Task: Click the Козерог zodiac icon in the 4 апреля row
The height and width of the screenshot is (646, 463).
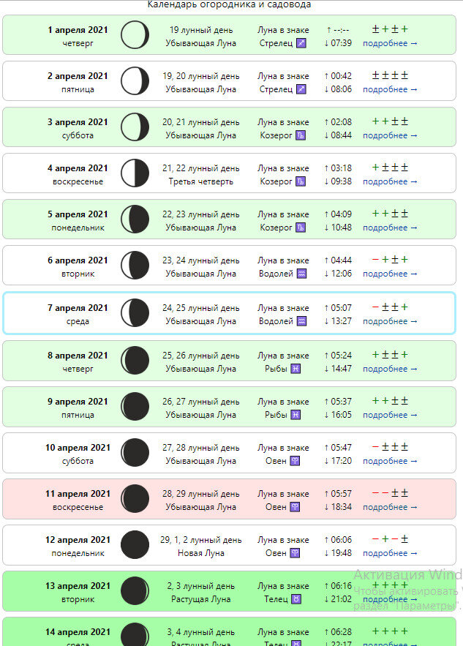Action: tap(301, 181)
